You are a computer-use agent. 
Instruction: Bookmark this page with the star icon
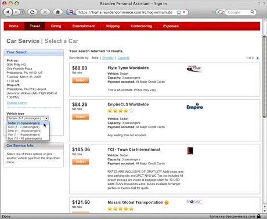pyautogui.click(x=179, y=12)
